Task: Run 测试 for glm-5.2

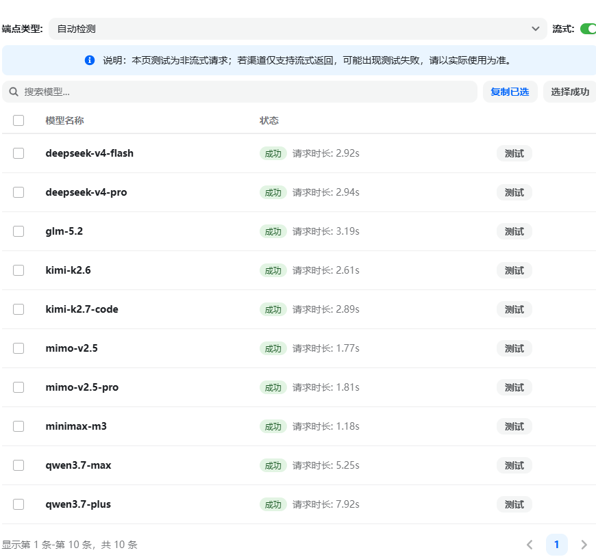Action: [x=514, y=231]
